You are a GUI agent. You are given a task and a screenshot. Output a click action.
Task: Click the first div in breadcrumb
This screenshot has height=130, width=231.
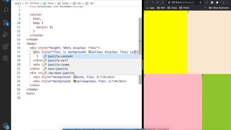[79, 3]
